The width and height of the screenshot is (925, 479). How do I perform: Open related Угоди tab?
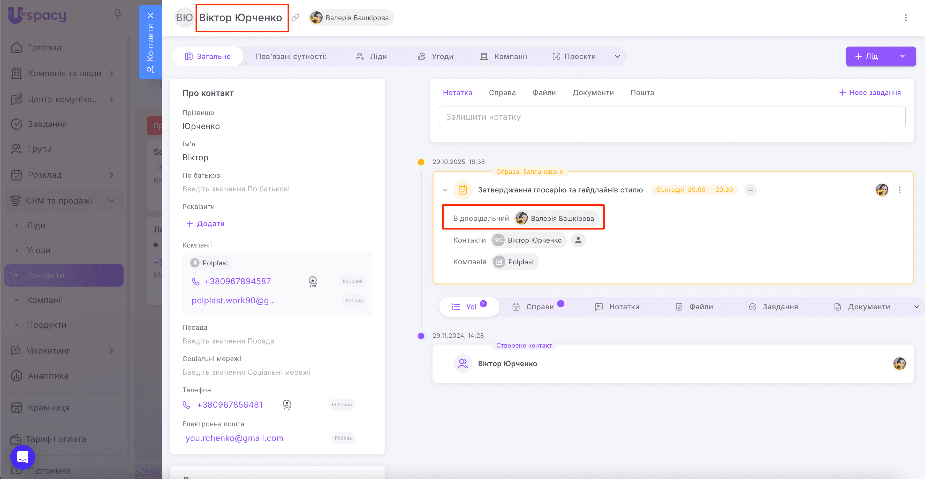click(x=435, y=56)
